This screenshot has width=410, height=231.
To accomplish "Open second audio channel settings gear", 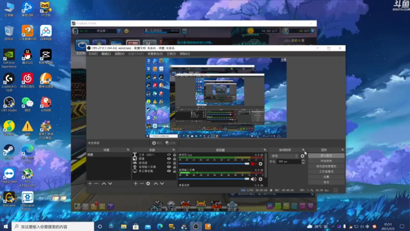I will pos(261,179).
